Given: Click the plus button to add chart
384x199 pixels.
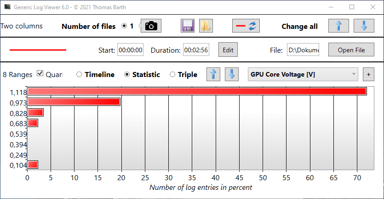Looking at the screenshot, I should 368,74.
